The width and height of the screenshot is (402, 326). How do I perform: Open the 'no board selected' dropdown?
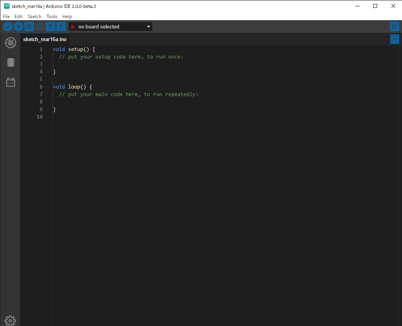[110, 26]
